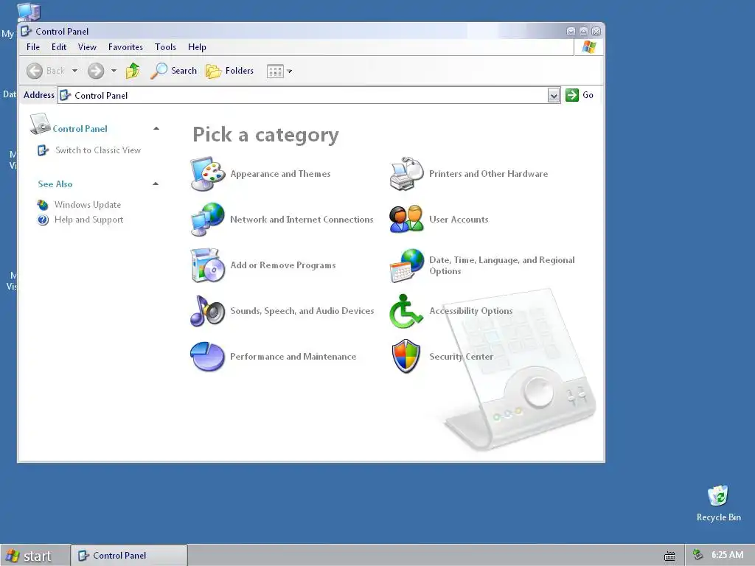Open the Edit menu
755x566 pixels.
click(x=59, y=46)
